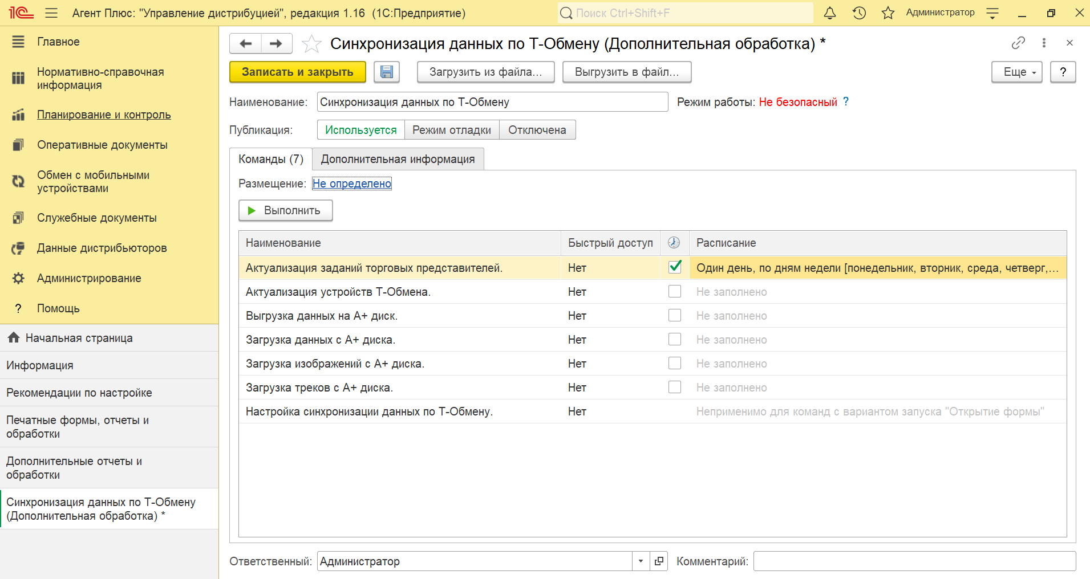
Task: Click the Выполнить button
Action: pos(286,210)
